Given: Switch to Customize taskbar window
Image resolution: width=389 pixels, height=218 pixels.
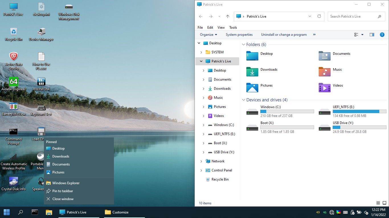Looking at the screenshot, I should click(x=124, y=212).
